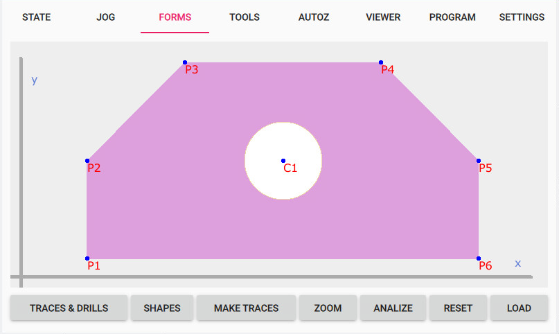559x334 pixels.
Task: Click the LOAD button
Action: pyautogui.click(x=519, y=308)
